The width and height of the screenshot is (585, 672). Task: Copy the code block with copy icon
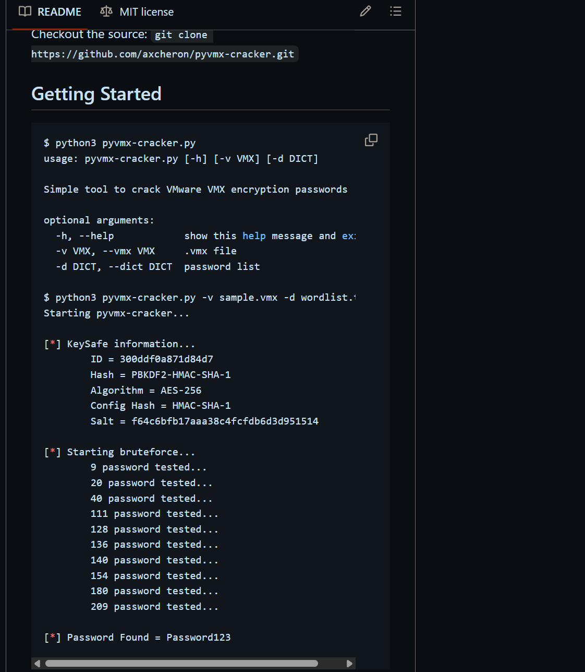click(x=371, y=140)
